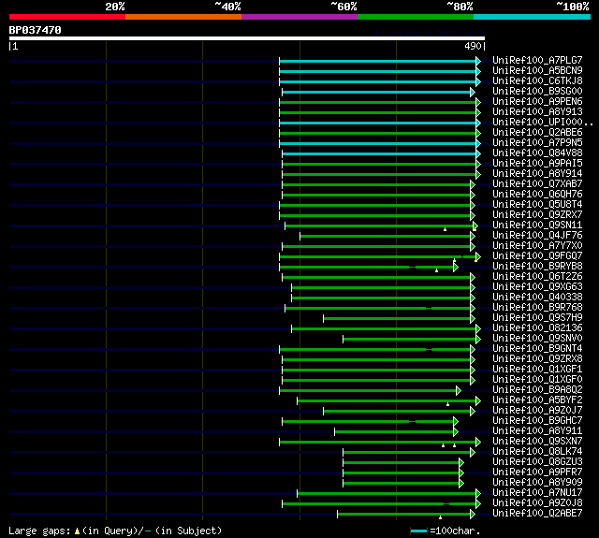The image size is (599, 538).
Task: Click the UniRef100_Q7XAB7 label
Action: point(537,184)
